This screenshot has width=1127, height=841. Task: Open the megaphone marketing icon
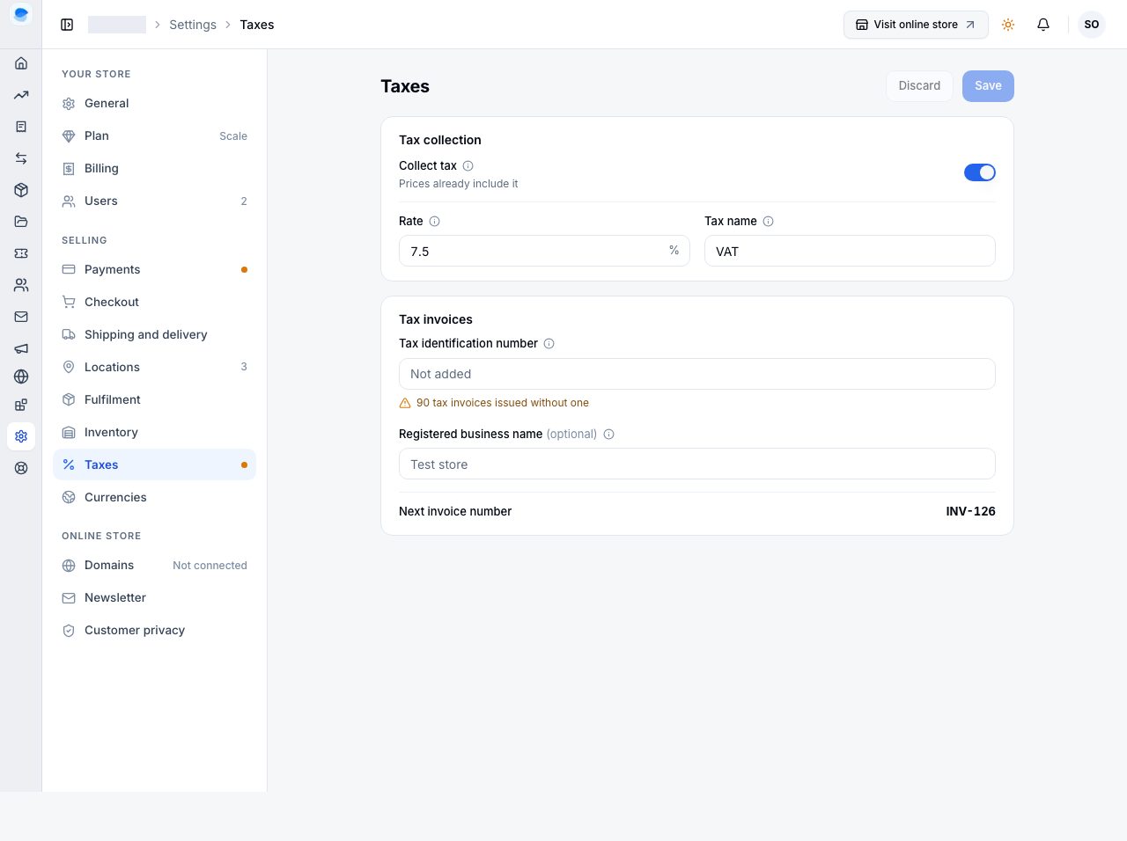point(21,348)
